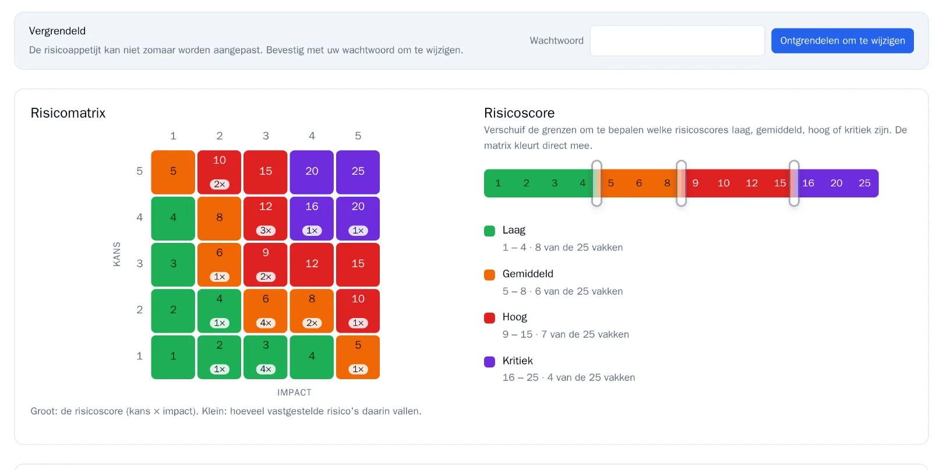
Task: Select the slider handle between scores 8 and 9
Action: pyautogui.click(x=681, y=183)
